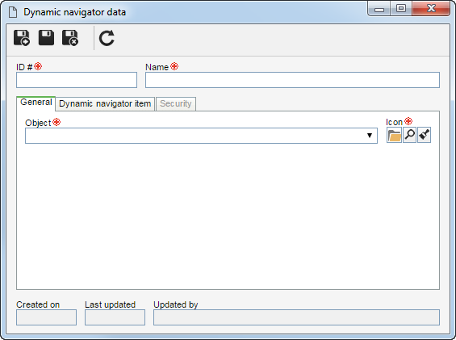Expand the Object dropdown arrow

(370, 136)
